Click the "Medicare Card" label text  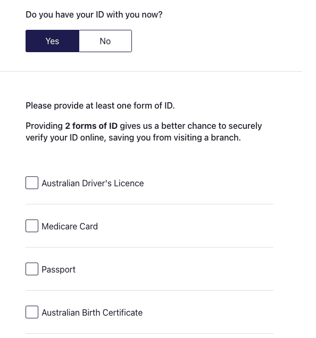[70, 226]
